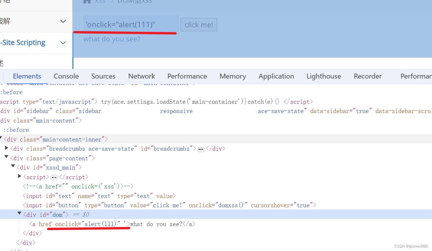The image size is (432, 251).
Task: Collapse the page-content div node
Action: 6,157
